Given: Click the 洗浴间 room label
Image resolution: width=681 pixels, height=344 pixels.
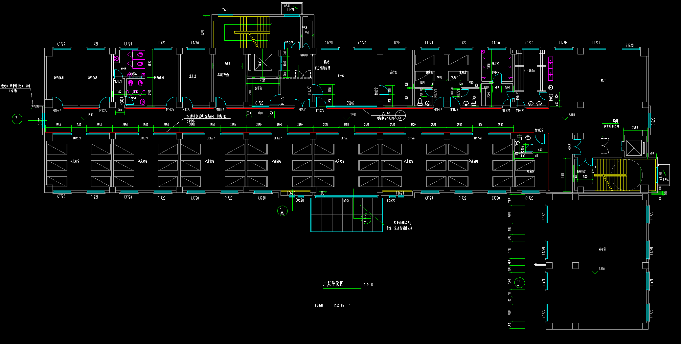Looking at the screenshot, I should (495, 64).
